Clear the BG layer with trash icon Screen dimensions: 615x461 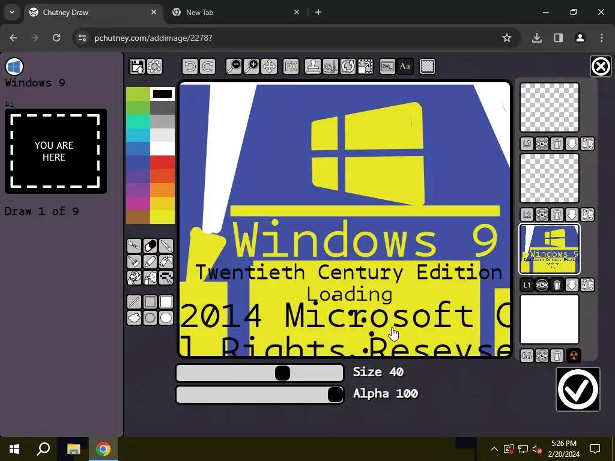click(557, 356)
